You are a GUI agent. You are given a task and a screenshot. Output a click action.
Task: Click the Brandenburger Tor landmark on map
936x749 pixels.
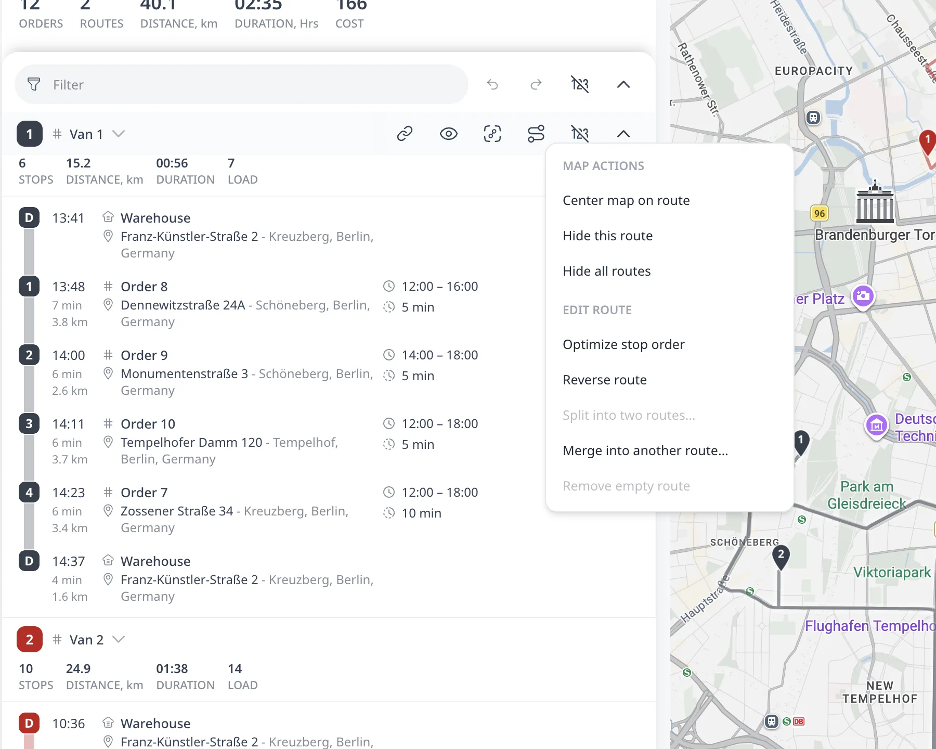coord(875,202)
